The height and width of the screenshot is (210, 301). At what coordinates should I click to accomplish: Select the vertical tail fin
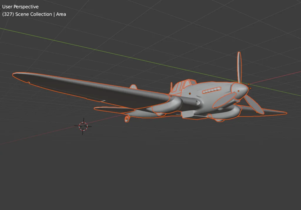pos(133,87)
